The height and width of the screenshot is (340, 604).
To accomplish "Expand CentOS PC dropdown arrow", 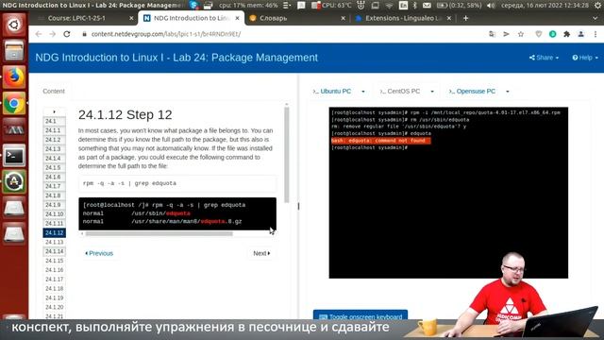I will [x=432, y=92].
